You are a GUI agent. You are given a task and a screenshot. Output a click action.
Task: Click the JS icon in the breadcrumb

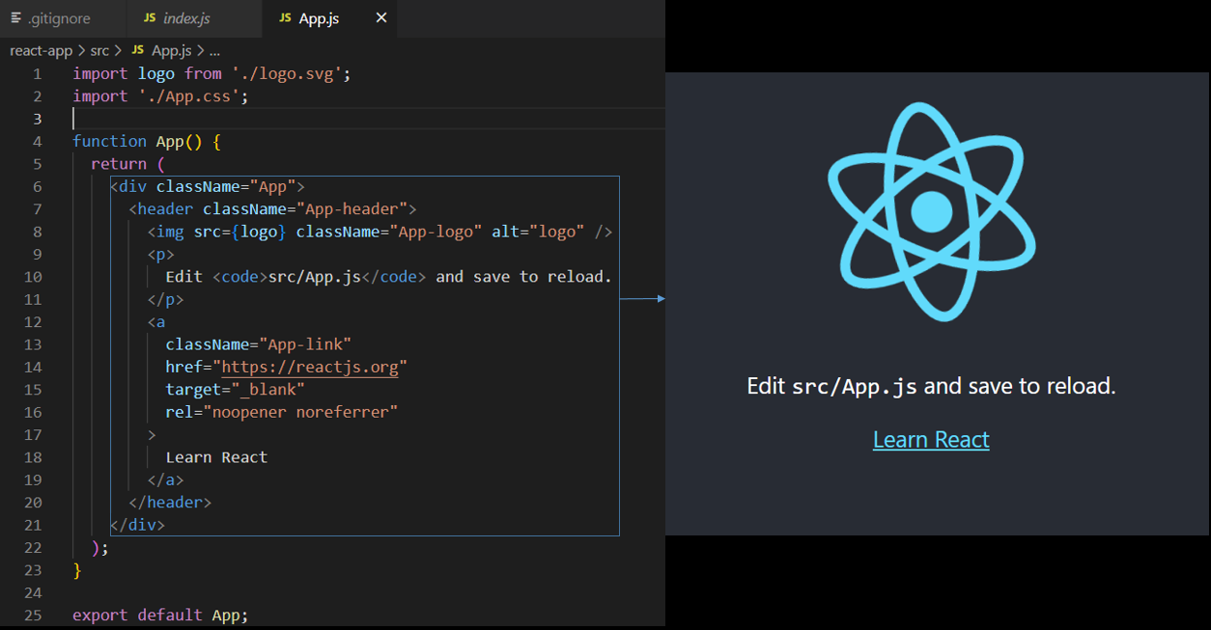point(137,50)
